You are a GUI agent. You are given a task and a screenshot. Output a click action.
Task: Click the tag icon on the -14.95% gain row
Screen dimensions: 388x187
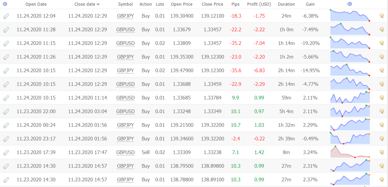tap(6, 71)
